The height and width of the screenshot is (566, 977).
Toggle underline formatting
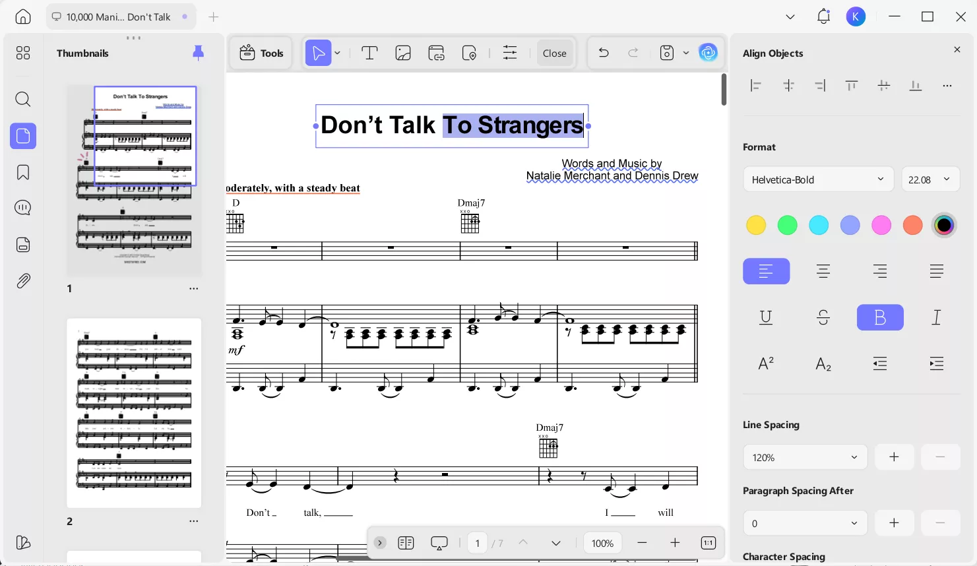pyautogui.click(x=766, y=317)
